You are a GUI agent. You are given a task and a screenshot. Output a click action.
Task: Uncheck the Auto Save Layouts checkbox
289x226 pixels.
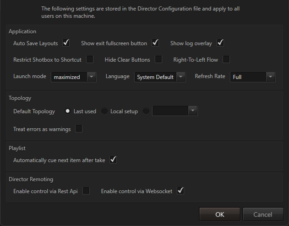pyautogui.click(x=66, y=43)
